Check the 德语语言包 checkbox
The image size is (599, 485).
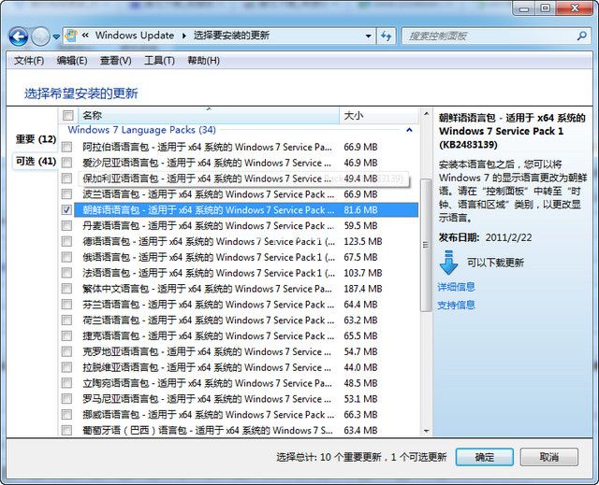(x=66, y=241)
